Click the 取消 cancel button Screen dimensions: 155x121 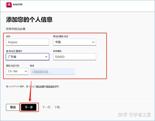tap(13, 107)
